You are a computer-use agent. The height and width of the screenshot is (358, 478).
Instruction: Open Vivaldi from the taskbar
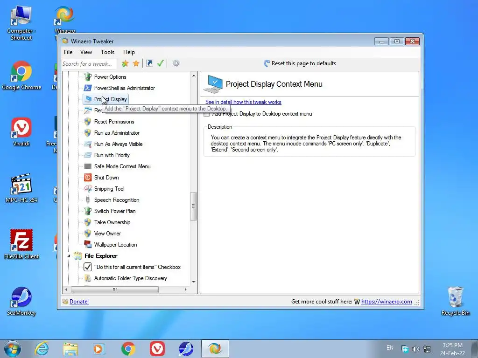[157, 349]
